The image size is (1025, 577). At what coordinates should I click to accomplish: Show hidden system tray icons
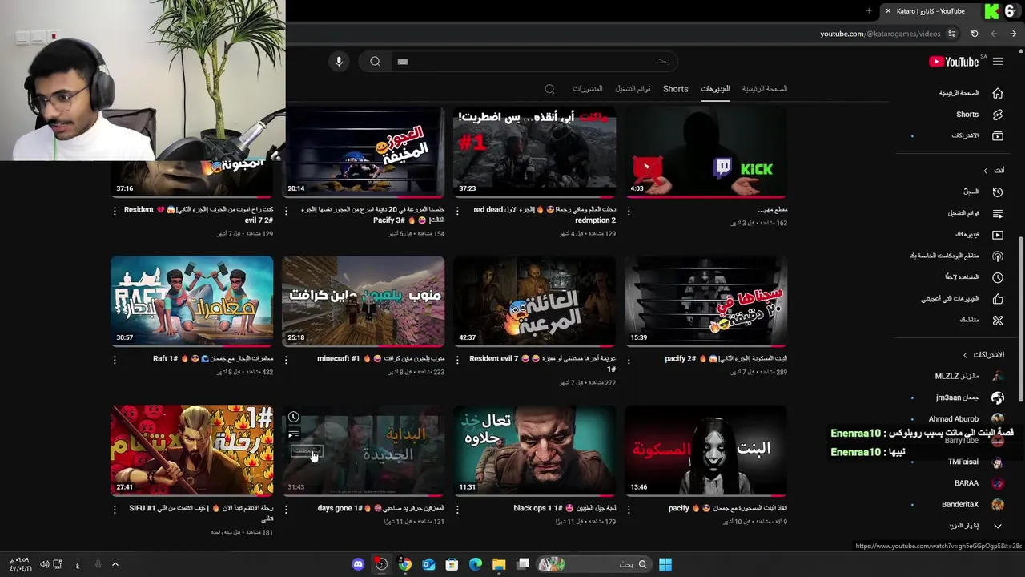[x=115, y=564]
